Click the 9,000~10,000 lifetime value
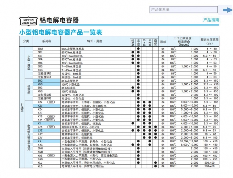This screenshot has width=233, height=178. (x=189, y=102)
